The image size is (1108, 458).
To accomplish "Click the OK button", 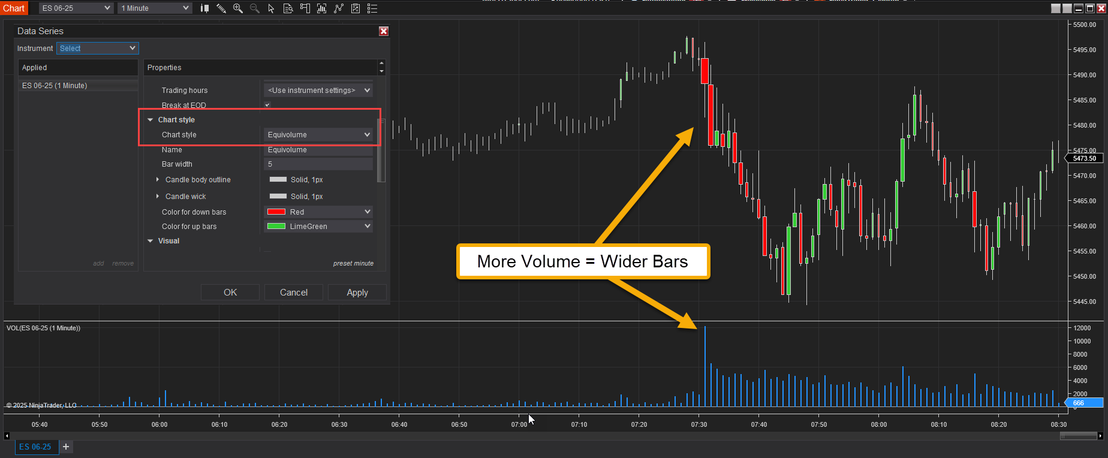I will 230,293.
